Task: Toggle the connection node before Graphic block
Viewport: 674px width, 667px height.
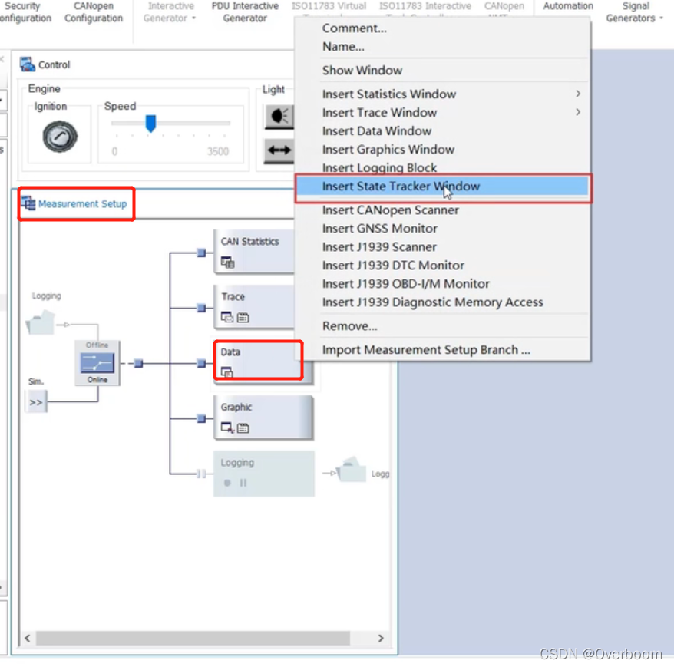Action: (x=201, y=418)
